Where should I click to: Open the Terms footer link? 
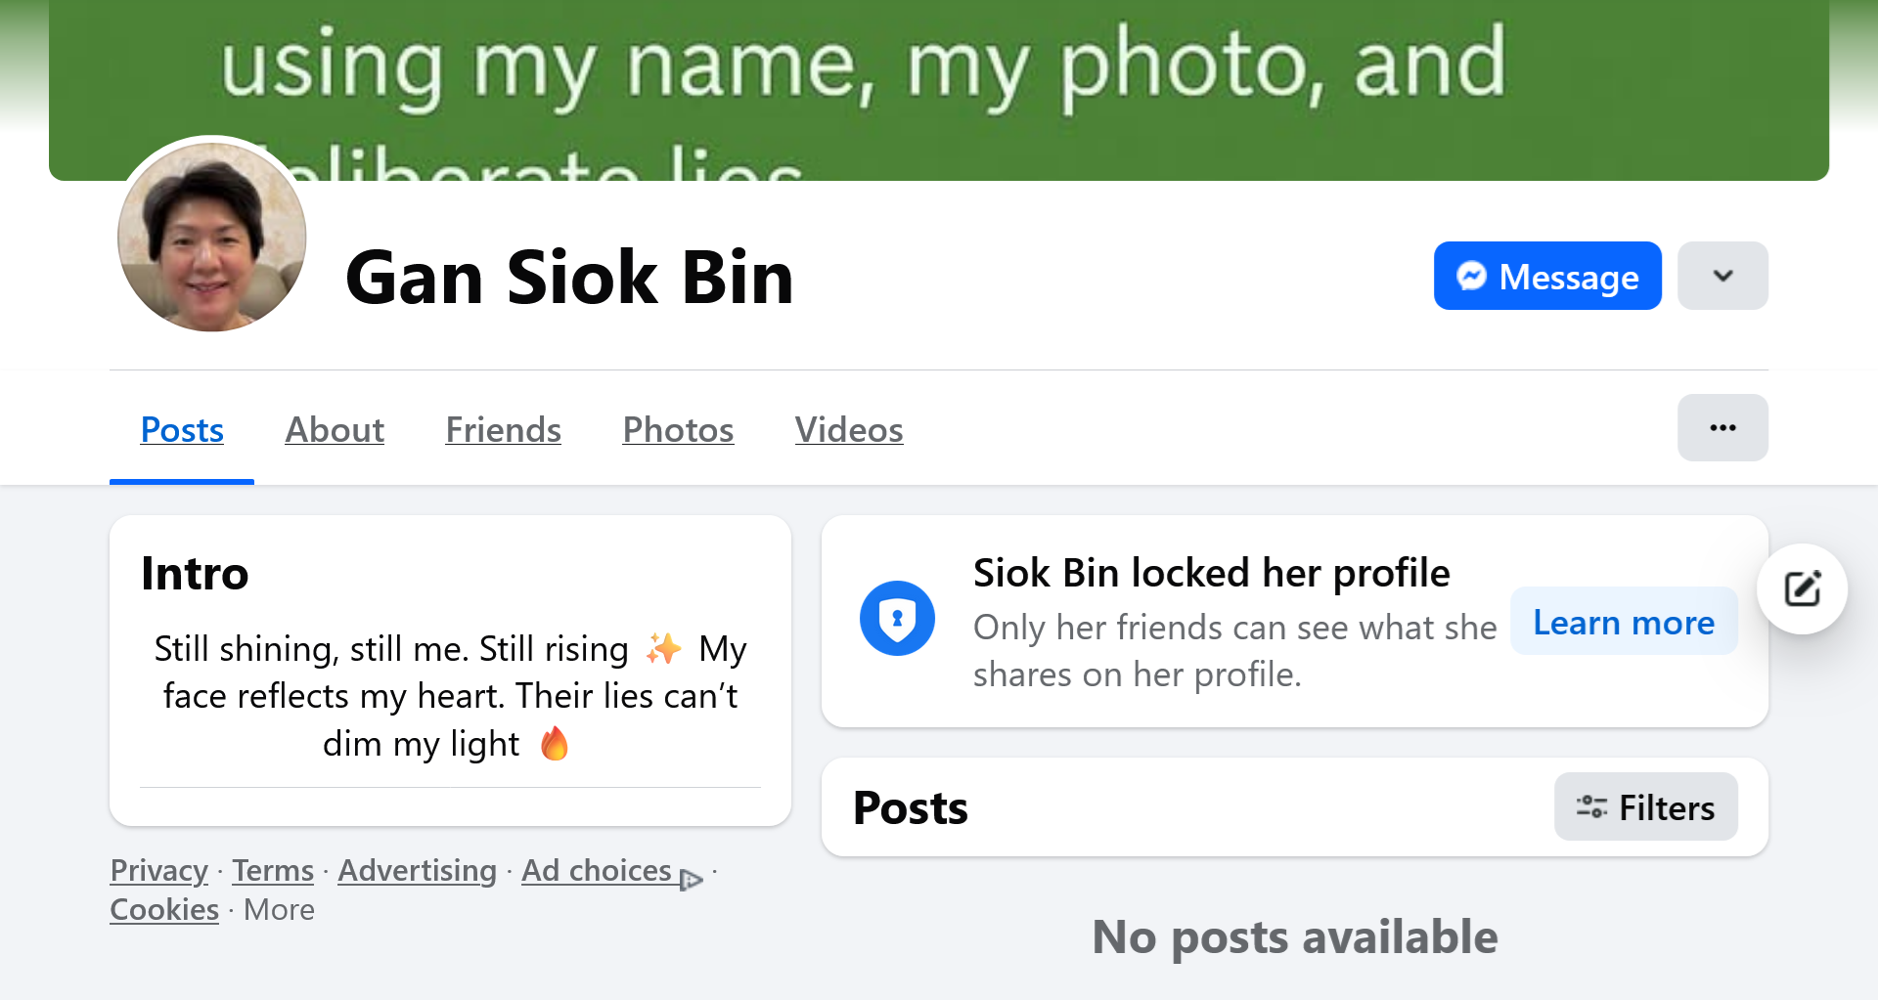pyautogui.click(x=273, y=870)
